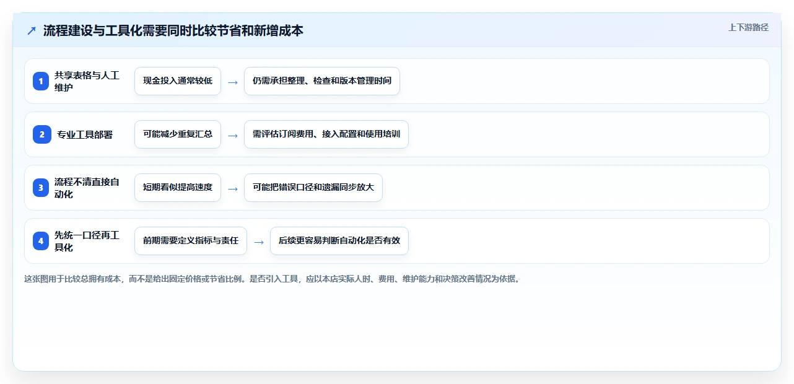
Task: Click the title 流程建设与工具化需要同时比较节省和新增成本
Action: tap(173, 31)
